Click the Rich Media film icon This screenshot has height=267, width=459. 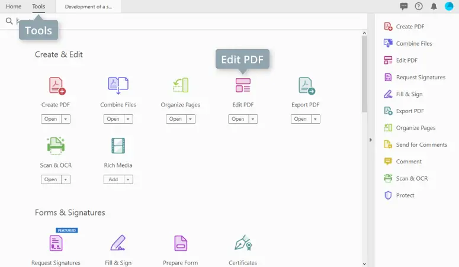(118, 146)
